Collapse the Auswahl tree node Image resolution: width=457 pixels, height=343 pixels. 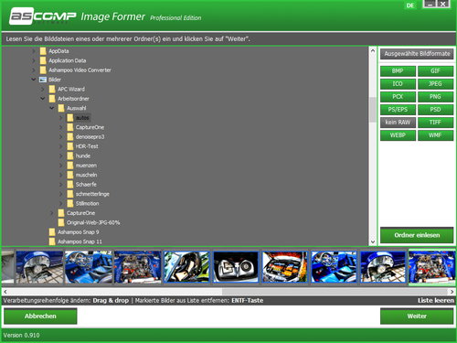(x=52, y=108)
